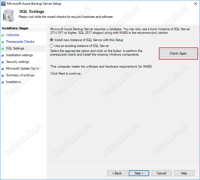Click the 'Microsoft Azure Backup Server requires' paragraph
Image resolution: width=200 pixels, height=180 pixels.
coord(120,31)
